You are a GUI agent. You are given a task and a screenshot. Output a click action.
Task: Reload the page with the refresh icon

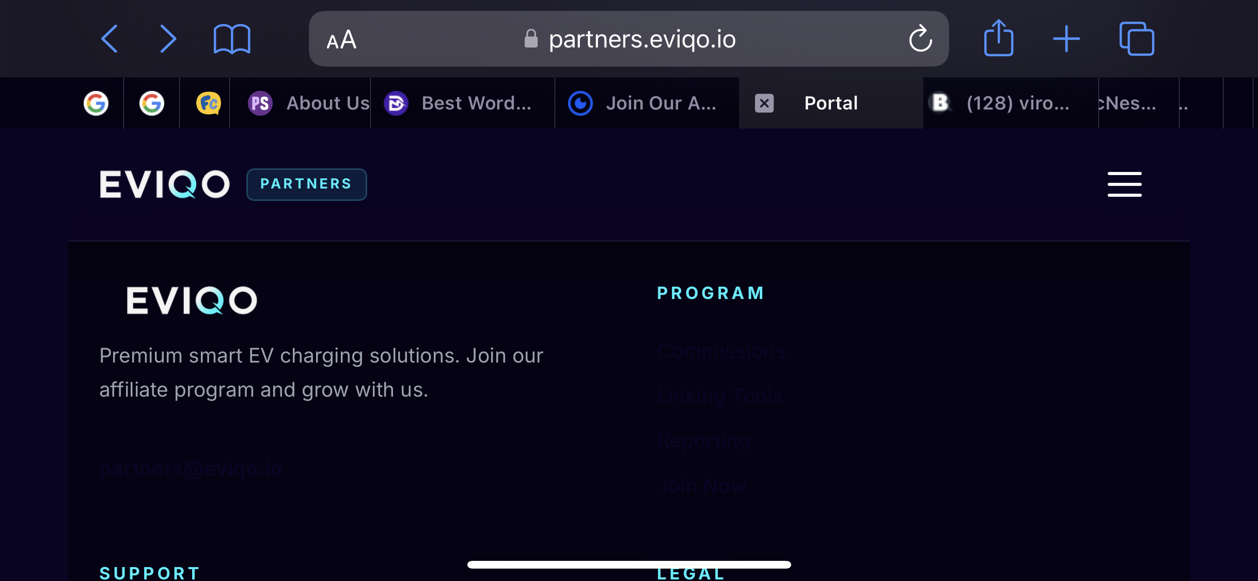[x=920, y=39]
